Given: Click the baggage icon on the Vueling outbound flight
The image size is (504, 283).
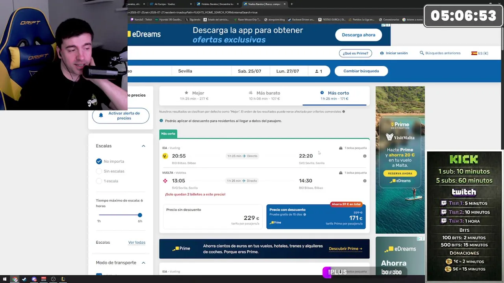Looking at the screenshot, I should tap(341, 148).
